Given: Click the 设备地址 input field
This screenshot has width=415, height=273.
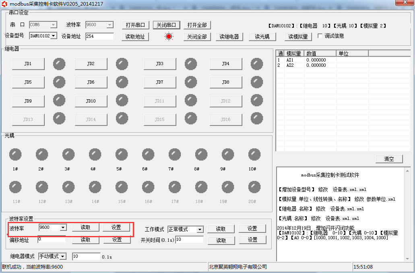Looking at the screenshot, I should [99, 37].
